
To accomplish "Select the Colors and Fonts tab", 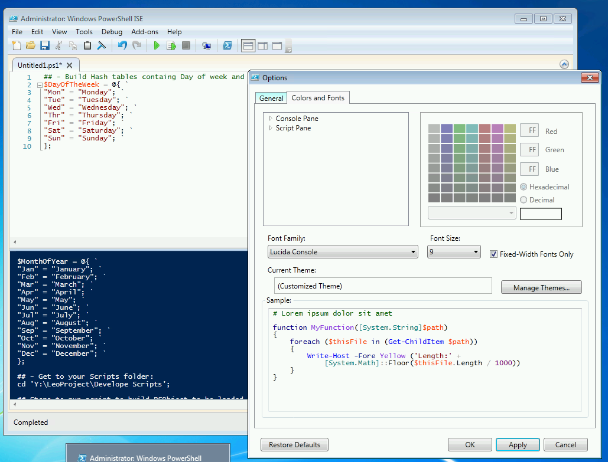I will 318,97.
